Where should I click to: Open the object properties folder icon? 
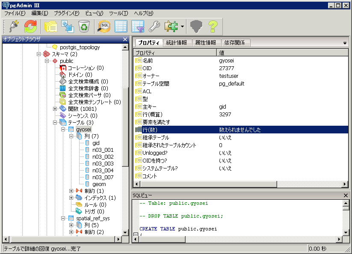(51, 27)
